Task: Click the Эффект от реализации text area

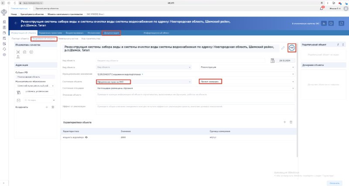Action: pos(195,109)
